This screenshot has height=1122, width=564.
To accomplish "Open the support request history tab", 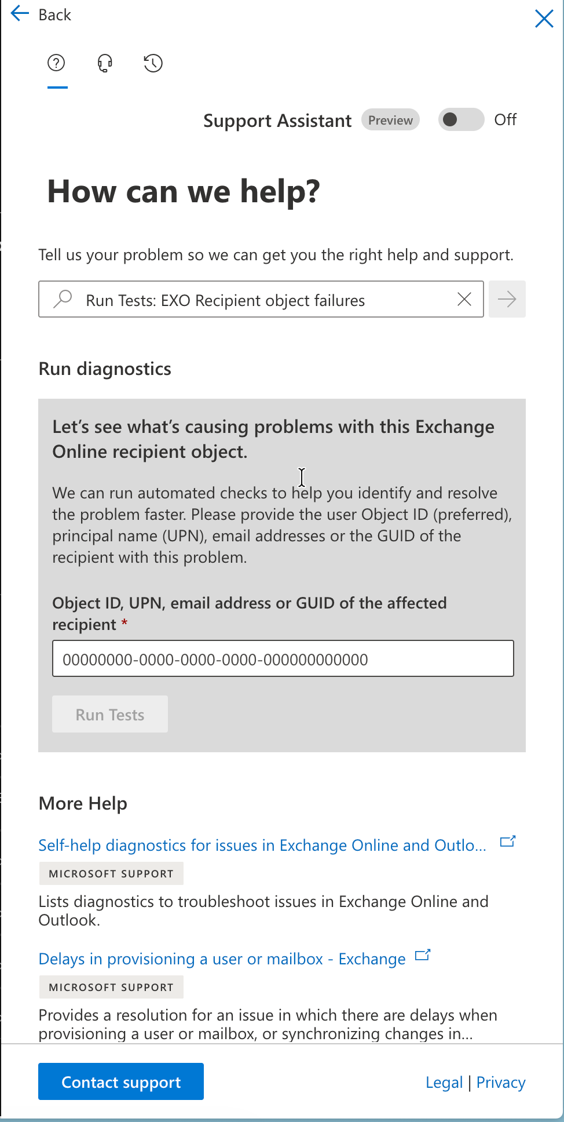I will pyautogui.click(x=153, y=63).
